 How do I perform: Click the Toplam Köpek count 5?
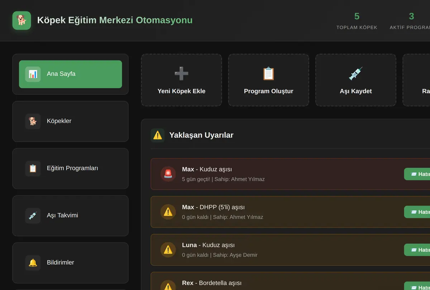357,16
